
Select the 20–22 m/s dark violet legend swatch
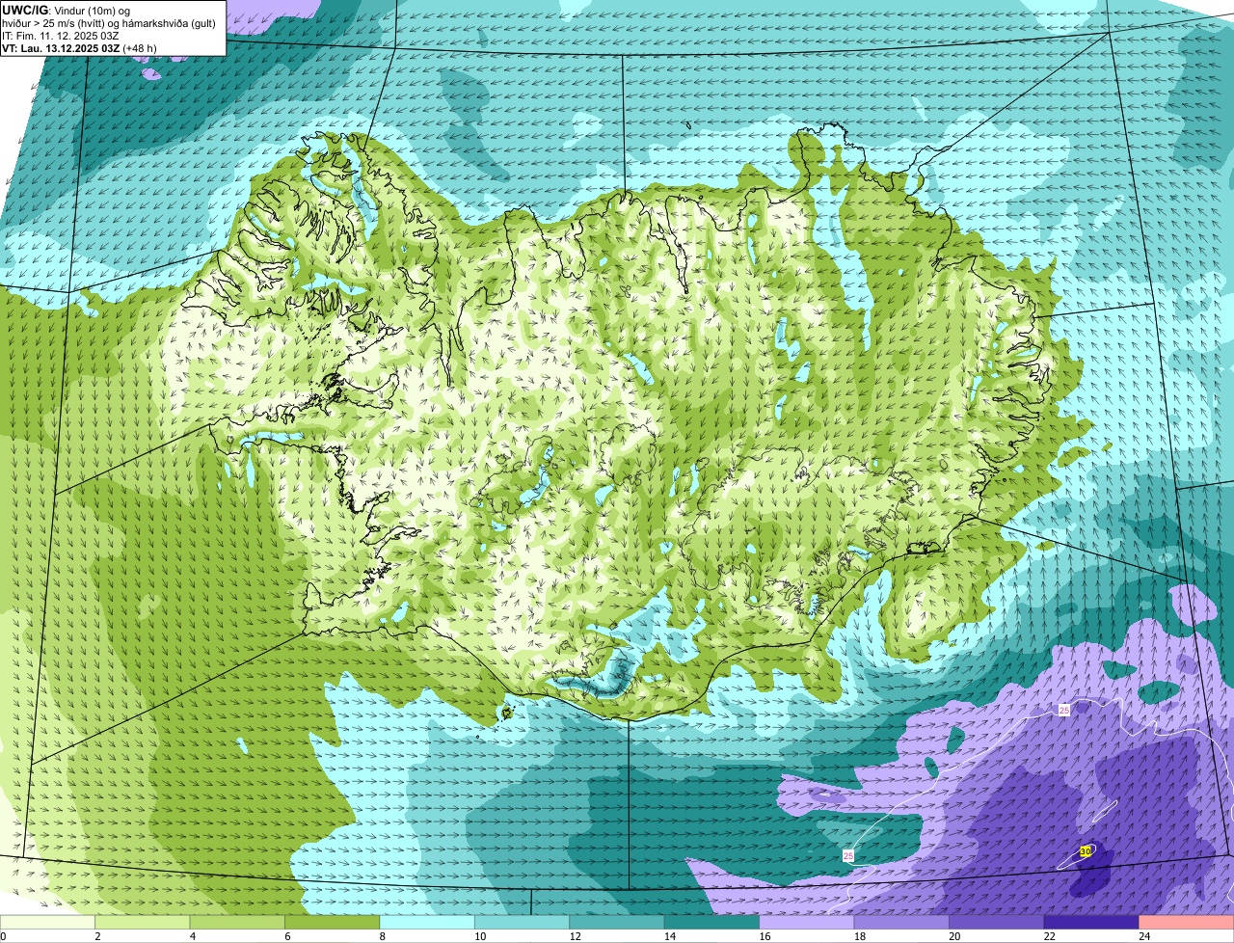(x=997, y=922)
